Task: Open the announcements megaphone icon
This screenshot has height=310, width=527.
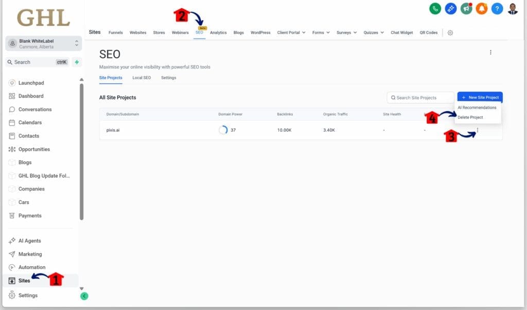Action: pyautogui.click(x=465, y=8)
